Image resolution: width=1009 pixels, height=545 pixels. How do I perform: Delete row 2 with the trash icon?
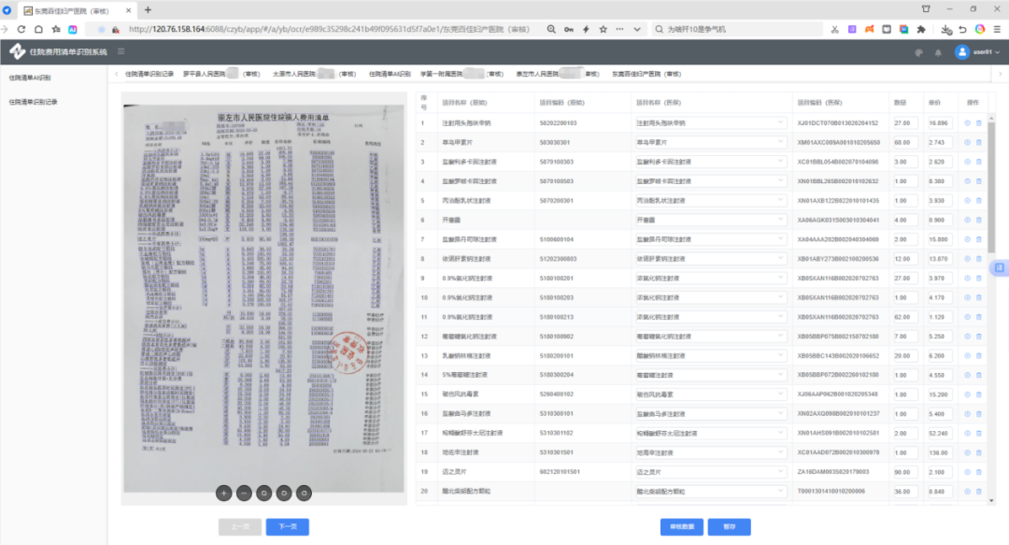pyautogui.click(x=979, y=142)
